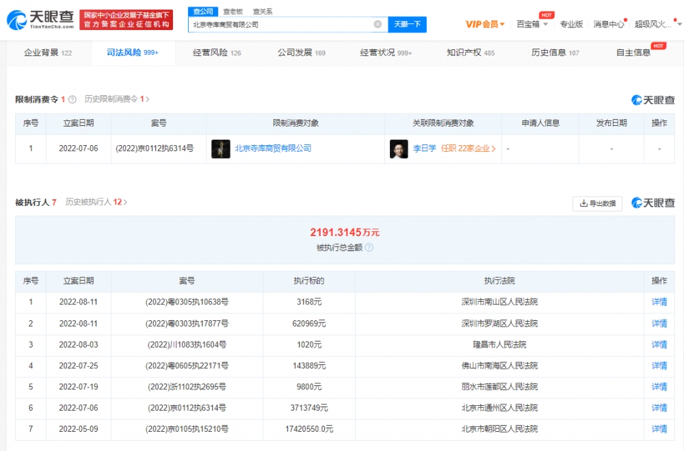Click the 620969元 amount cell

(309, 324)
